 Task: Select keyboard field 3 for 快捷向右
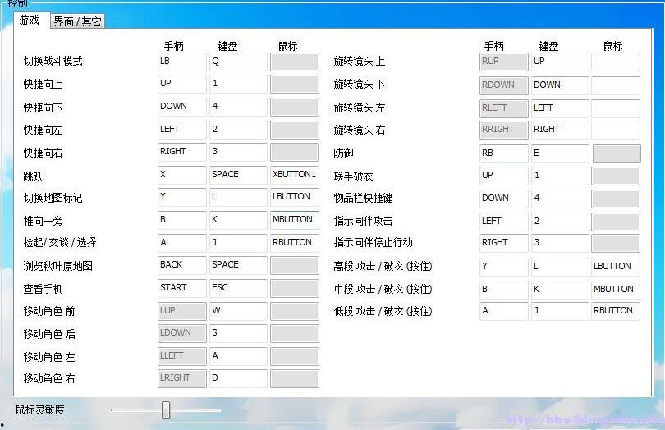[x=238, y=152]
